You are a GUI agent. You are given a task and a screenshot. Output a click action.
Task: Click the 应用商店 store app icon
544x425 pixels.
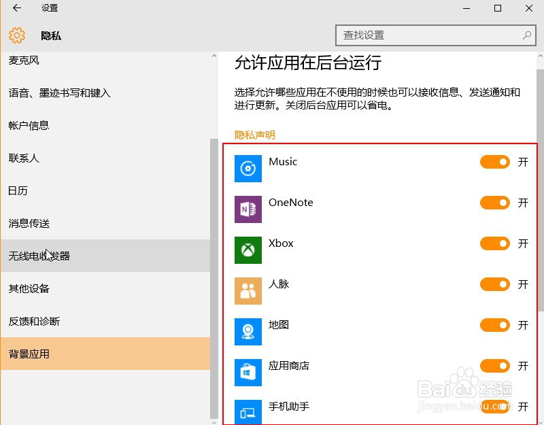248,372
